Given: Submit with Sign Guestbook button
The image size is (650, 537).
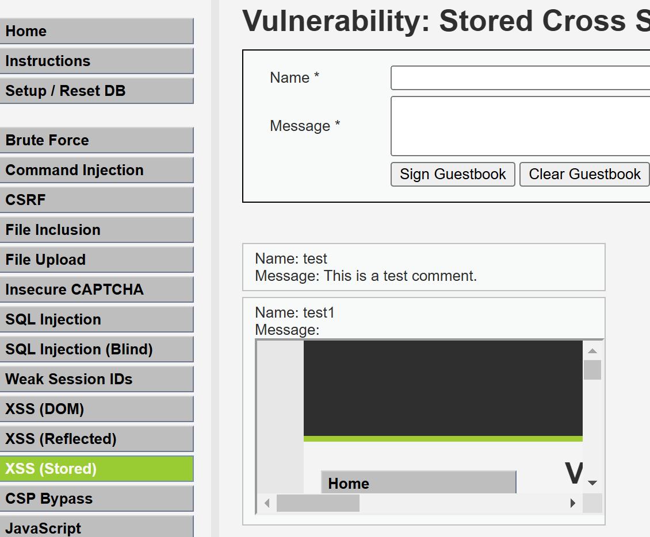Looking at the screenshot, I should (x=453, y=174).
